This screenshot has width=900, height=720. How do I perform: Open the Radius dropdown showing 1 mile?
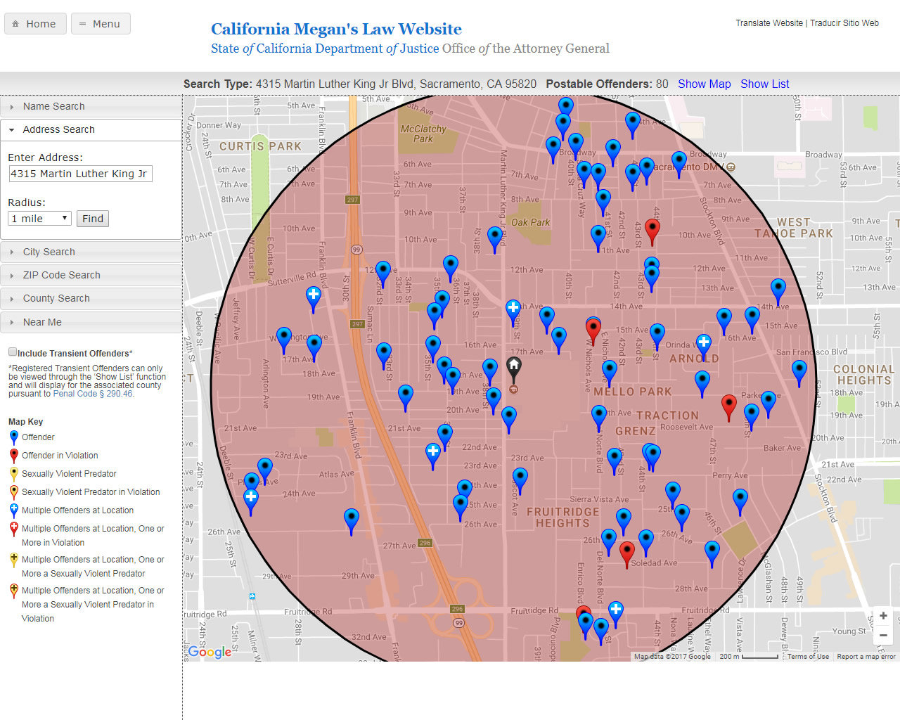(39, 219)
